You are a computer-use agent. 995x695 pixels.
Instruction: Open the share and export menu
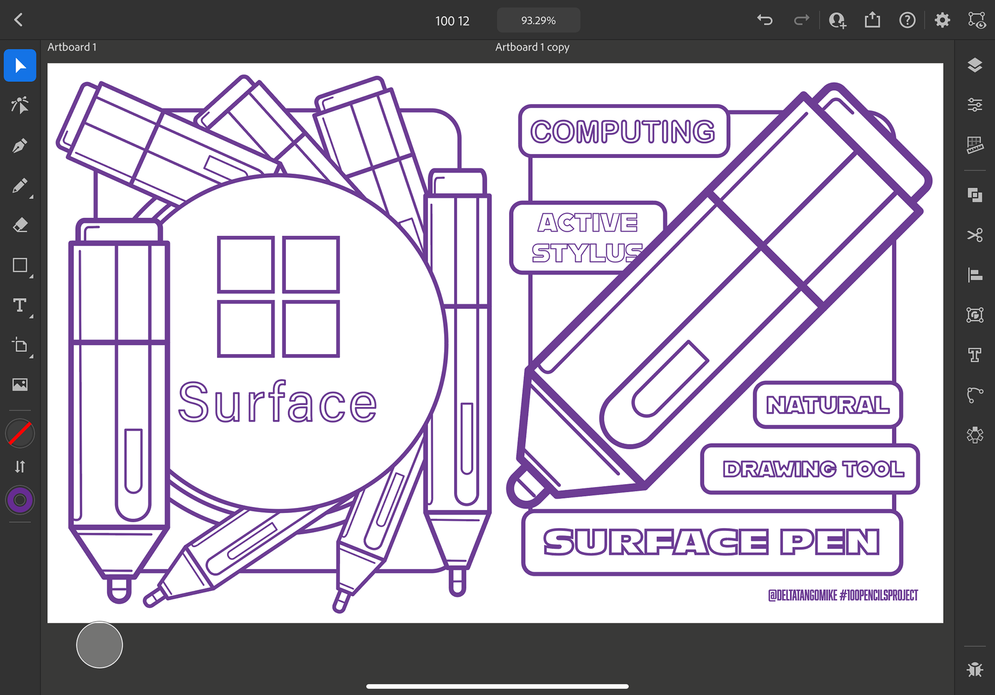coord(872,20)
